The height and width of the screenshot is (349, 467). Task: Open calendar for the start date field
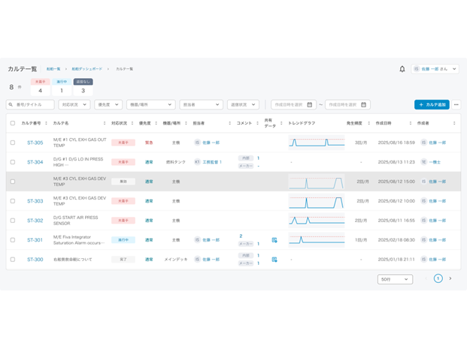pyautogui.click(x=309, y=105)
